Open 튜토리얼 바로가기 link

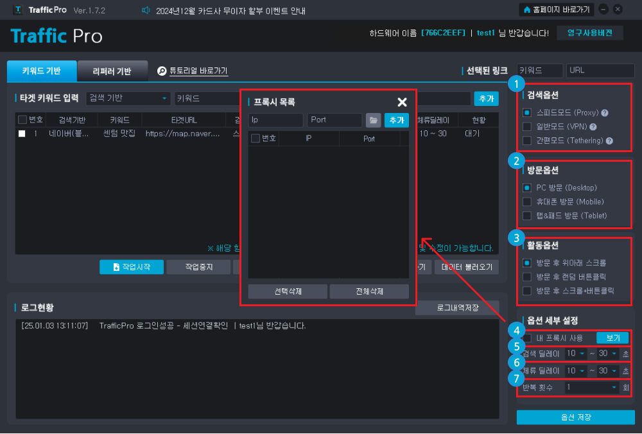pyautogui.click(x=198, y=71)
